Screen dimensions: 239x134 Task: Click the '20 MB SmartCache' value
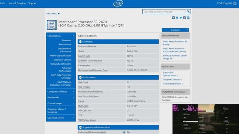point(136,101)
